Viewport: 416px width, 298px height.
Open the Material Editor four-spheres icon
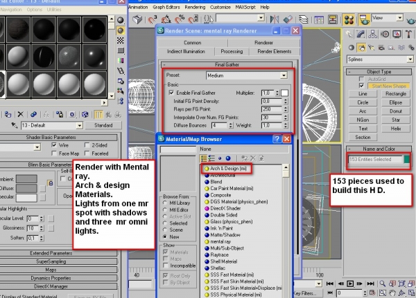tap(349, 19)
